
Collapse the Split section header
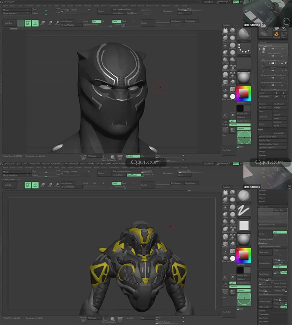261,129
